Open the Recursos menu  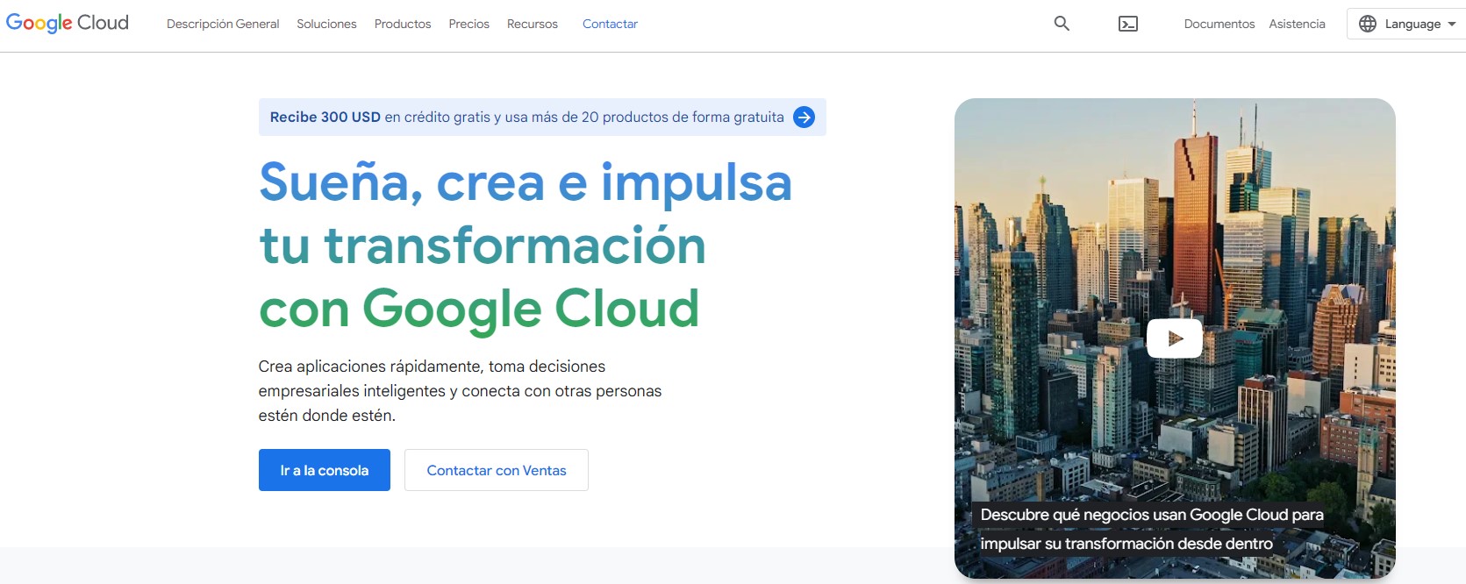(533, 24)
